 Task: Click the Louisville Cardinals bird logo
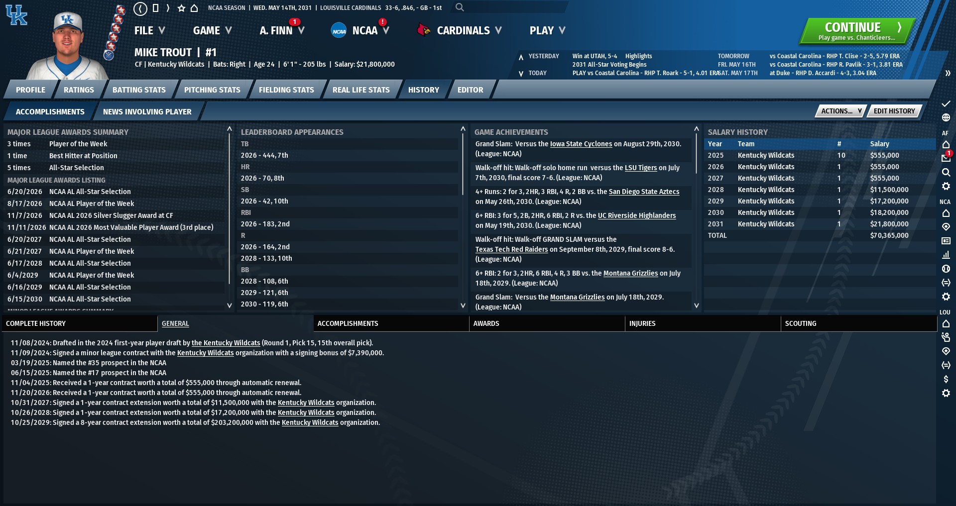424,31
